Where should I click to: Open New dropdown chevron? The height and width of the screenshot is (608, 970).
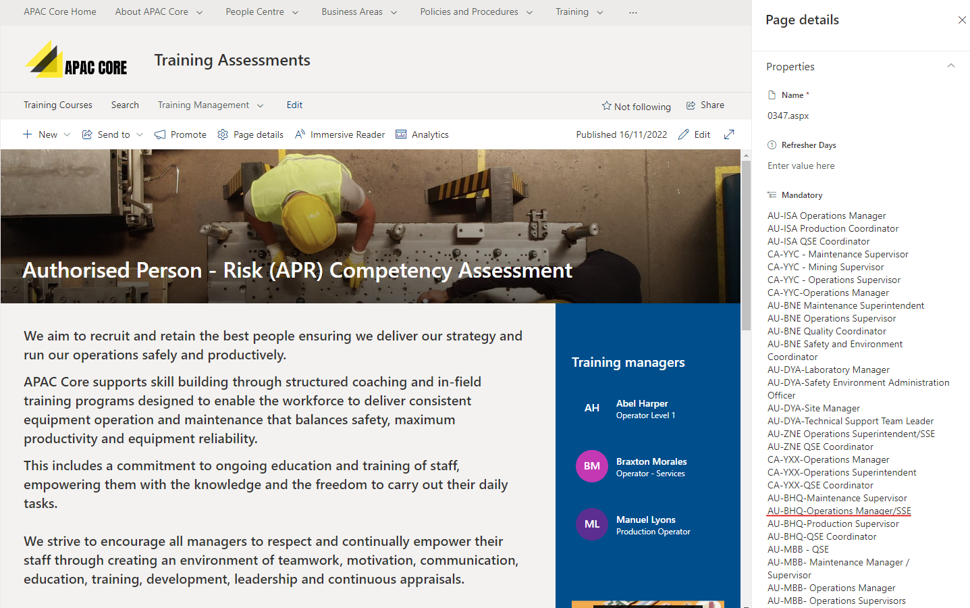[66, 134]
